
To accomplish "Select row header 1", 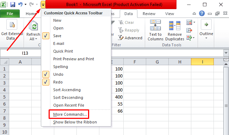I will [x=4, y=69].
